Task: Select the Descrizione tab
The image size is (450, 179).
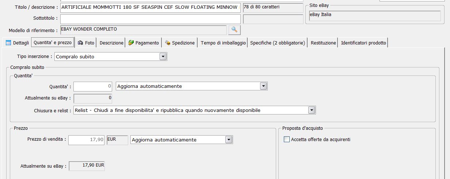Action: (111, 43)
